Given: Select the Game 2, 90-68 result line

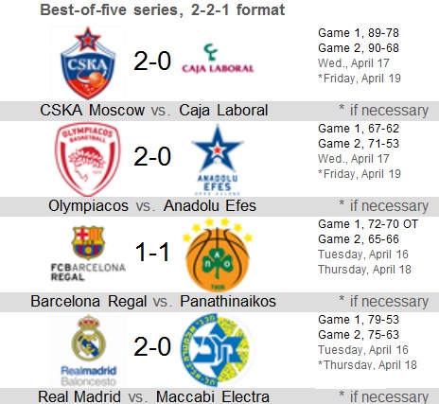Looking at the screenshot, I should point(359,48).
